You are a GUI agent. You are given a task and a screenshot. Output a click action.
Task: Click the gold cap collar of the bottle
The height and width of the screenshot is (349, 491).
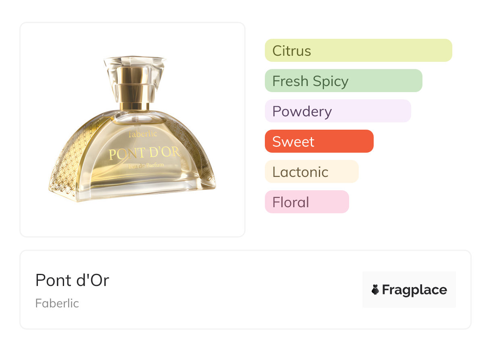[x=134, y=84]
